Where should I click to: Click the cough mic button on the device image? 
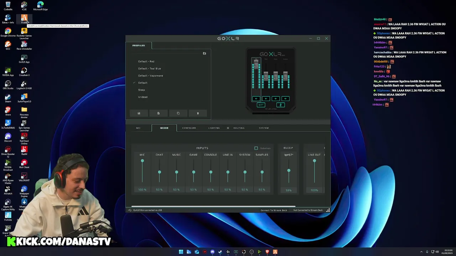(280, 105)
